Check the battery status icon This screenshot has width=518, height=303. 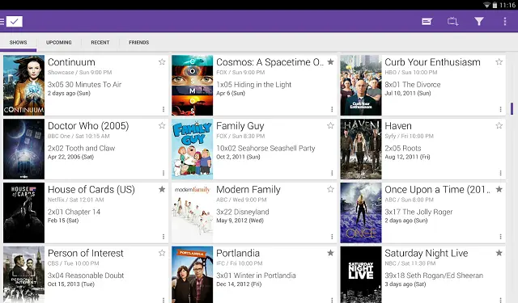click(495, 5)
